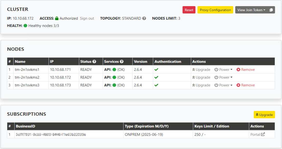
Task: Sign out of the cluster
Action: [x=87, y=18]
